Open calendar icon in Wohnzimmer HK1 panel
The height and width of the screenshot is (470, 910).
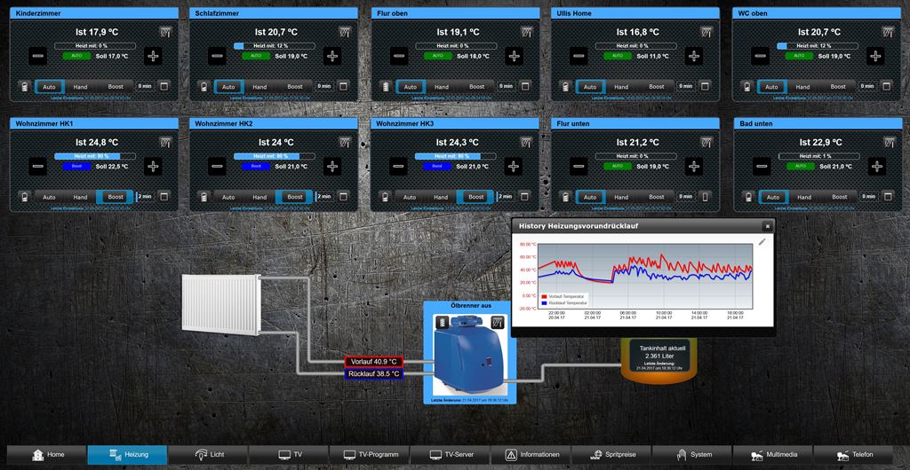164,197
